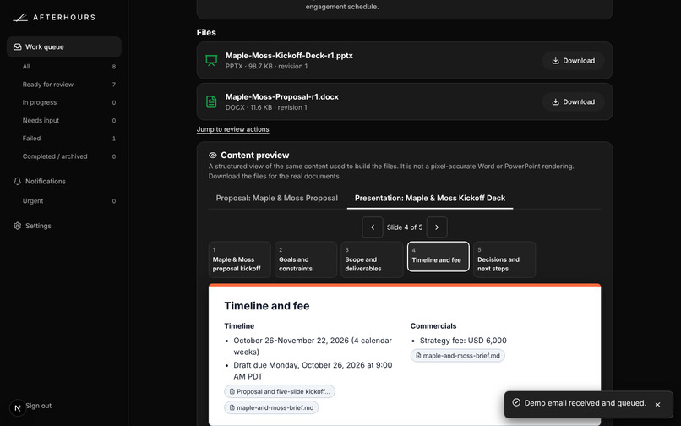Click the DOCX · 11.6 KB · revision 1 text
This screenshot has width=681, height=426.
point(266,107)
